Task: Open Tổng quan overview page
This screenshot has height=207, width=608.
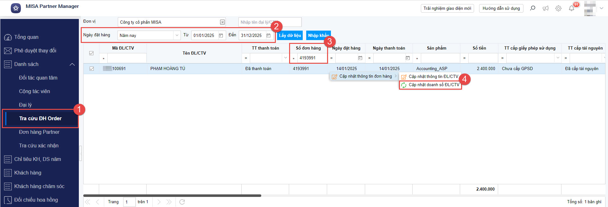Action: [x=26, y=37]
